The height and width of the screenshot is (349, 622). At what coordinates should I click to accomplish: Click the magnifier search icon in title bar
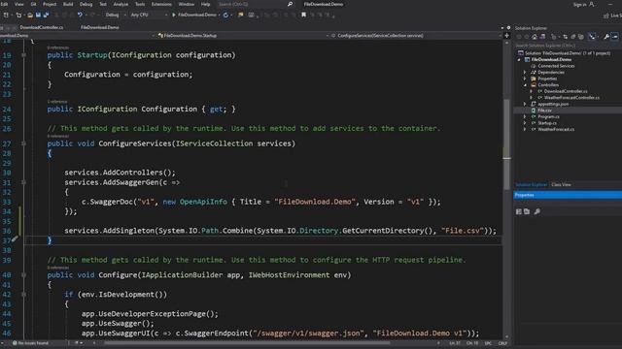pos(290,4)
